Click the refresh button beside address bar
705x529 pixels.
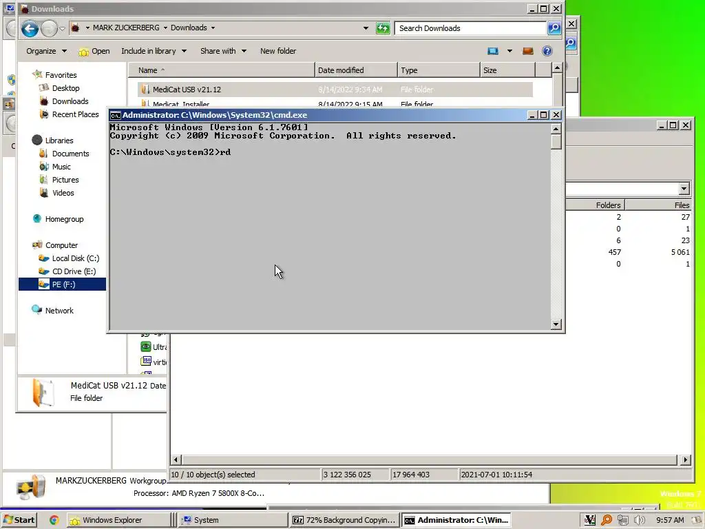tap(383, 28)
